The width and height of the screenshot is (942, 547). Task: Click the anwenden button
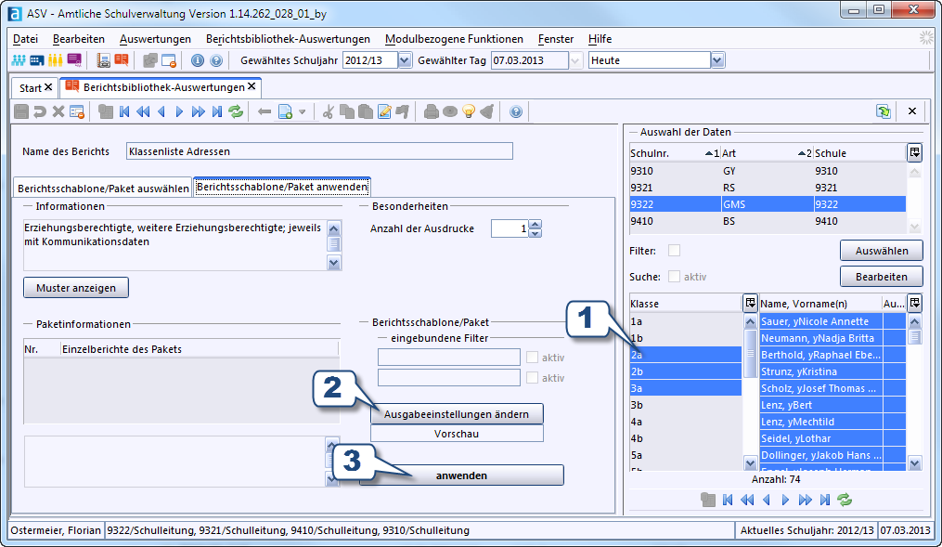pos(461,475)
